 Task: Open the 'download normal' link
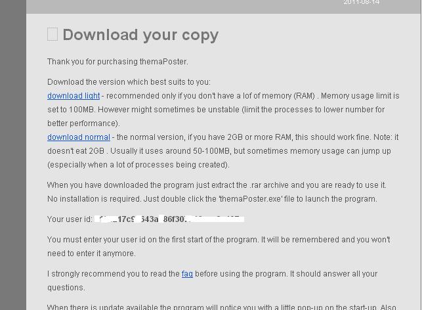79,137
